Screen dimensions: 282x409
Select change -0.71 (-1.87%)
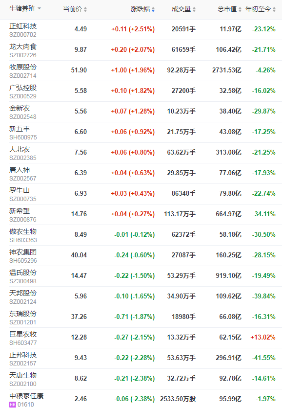[135, 317]
